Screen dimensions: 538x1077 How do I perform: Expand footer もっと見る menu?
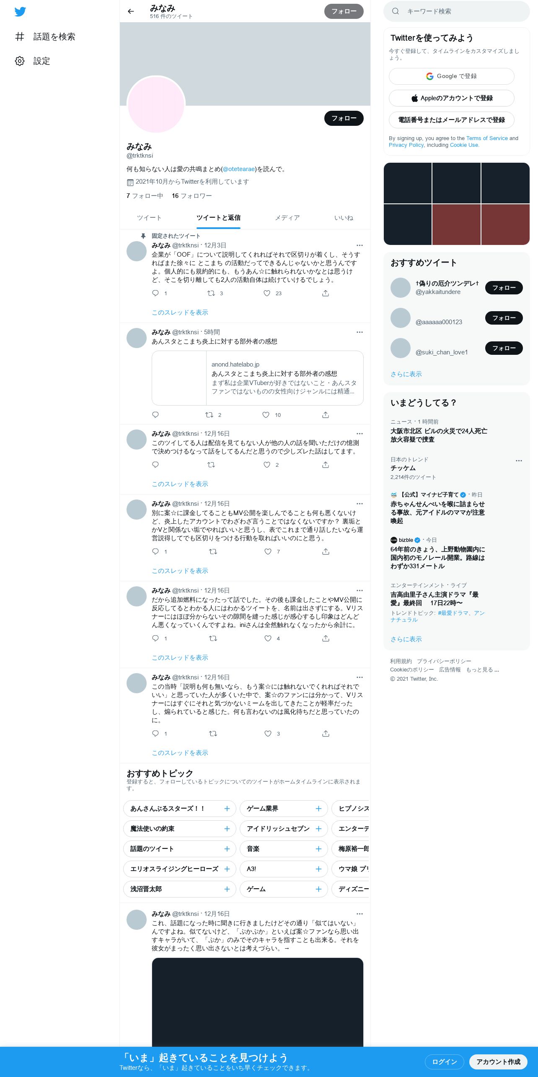click(482, 670)
